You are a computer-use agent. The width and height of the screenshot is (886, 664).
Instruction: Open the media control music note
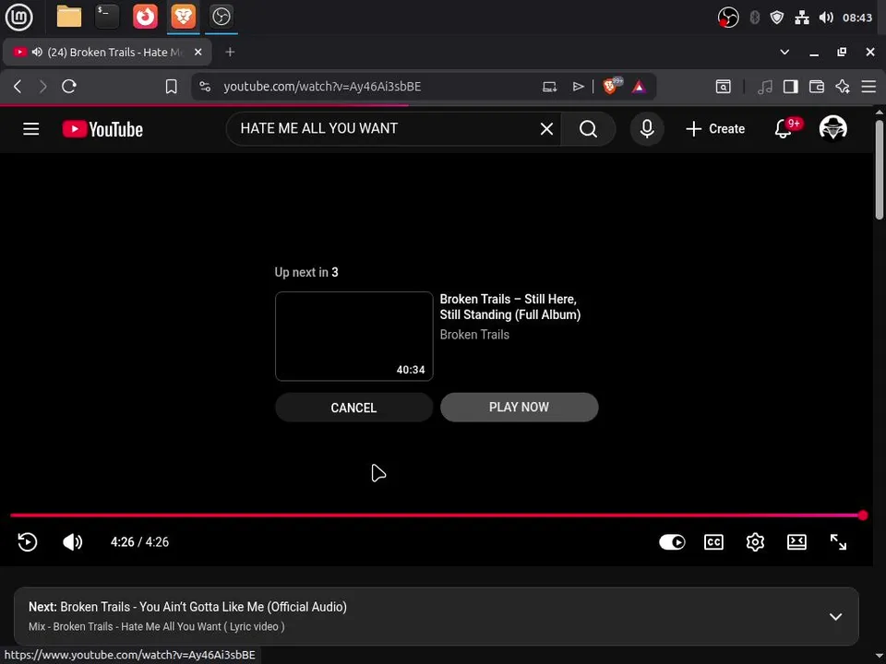pyautogui.click(x=765, y=87)
